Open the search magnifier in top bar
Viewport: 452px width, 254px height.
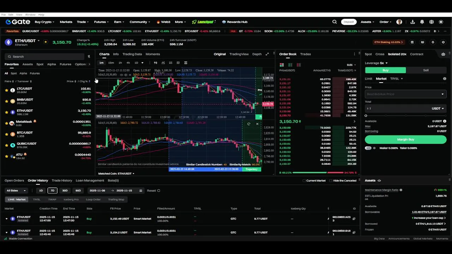point(334,22)
